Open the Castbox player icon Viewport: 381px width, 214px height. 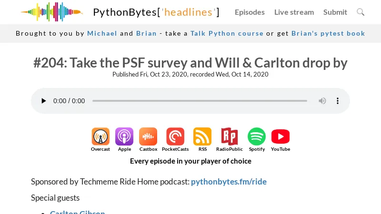[x=148, y=137]
